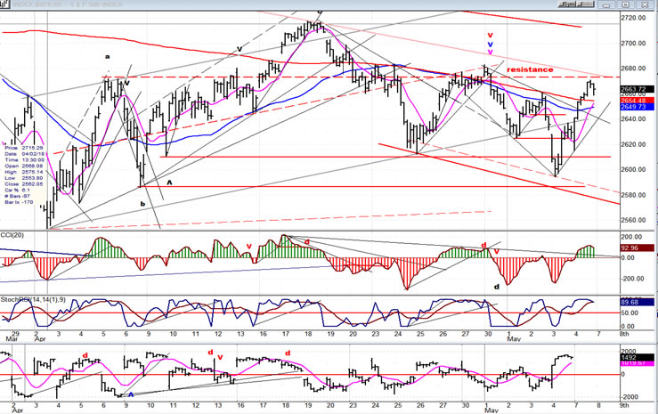Click the 2720.00 price axis label

(x=634, y=18)
